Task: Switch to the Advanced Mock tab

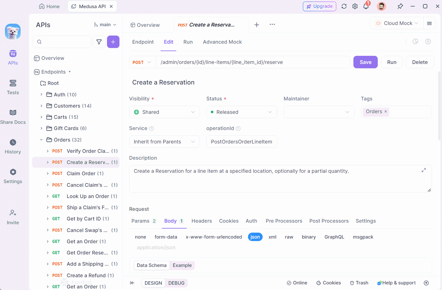Action: [x=222, y=42]
